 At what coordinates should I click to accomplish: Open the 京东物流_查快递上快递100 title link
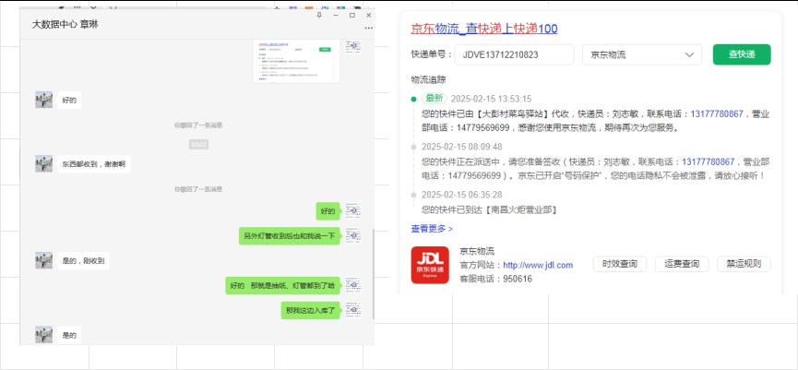click(x=484, y=29)
